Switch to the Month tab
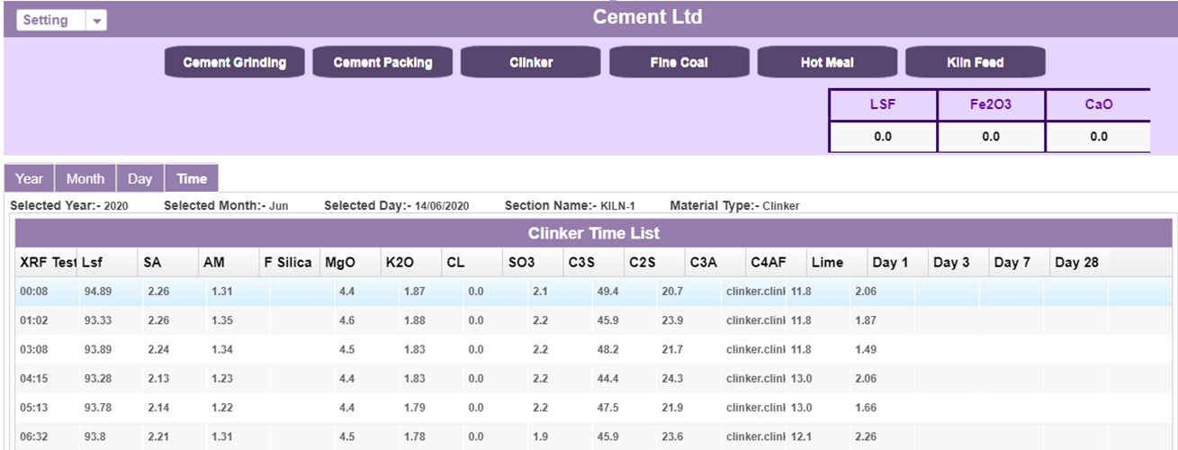Viewport: 1178px width, 450px height. pos(85,178)
